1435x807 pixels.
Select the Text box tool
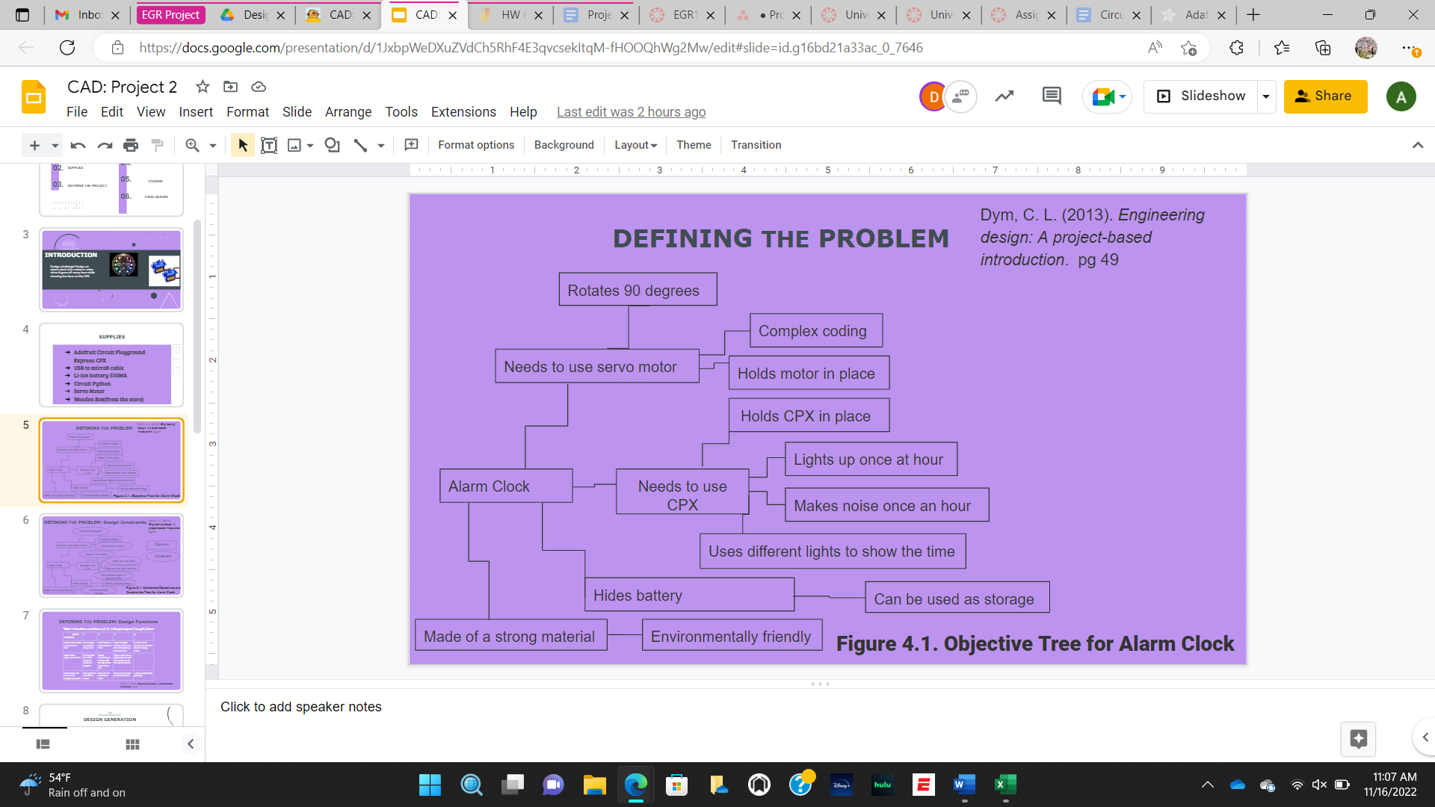[269, 145]
